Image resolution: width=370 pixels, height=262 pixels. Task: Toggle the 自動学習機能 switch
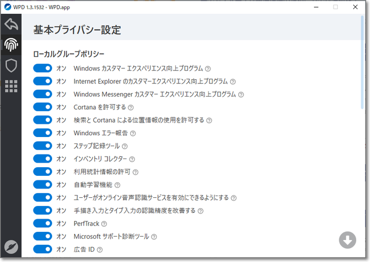(43, 184)
